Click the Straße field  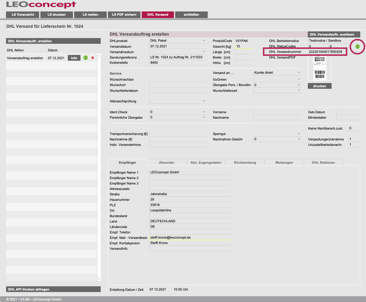pyautogui.click(x=190, y=194)
